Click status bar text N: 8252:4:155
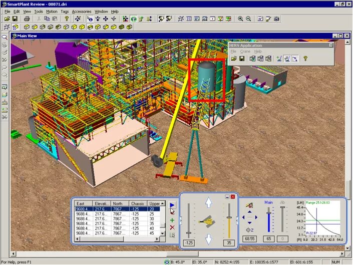Viewport: 353px width, 265px height. click(227, 262)
